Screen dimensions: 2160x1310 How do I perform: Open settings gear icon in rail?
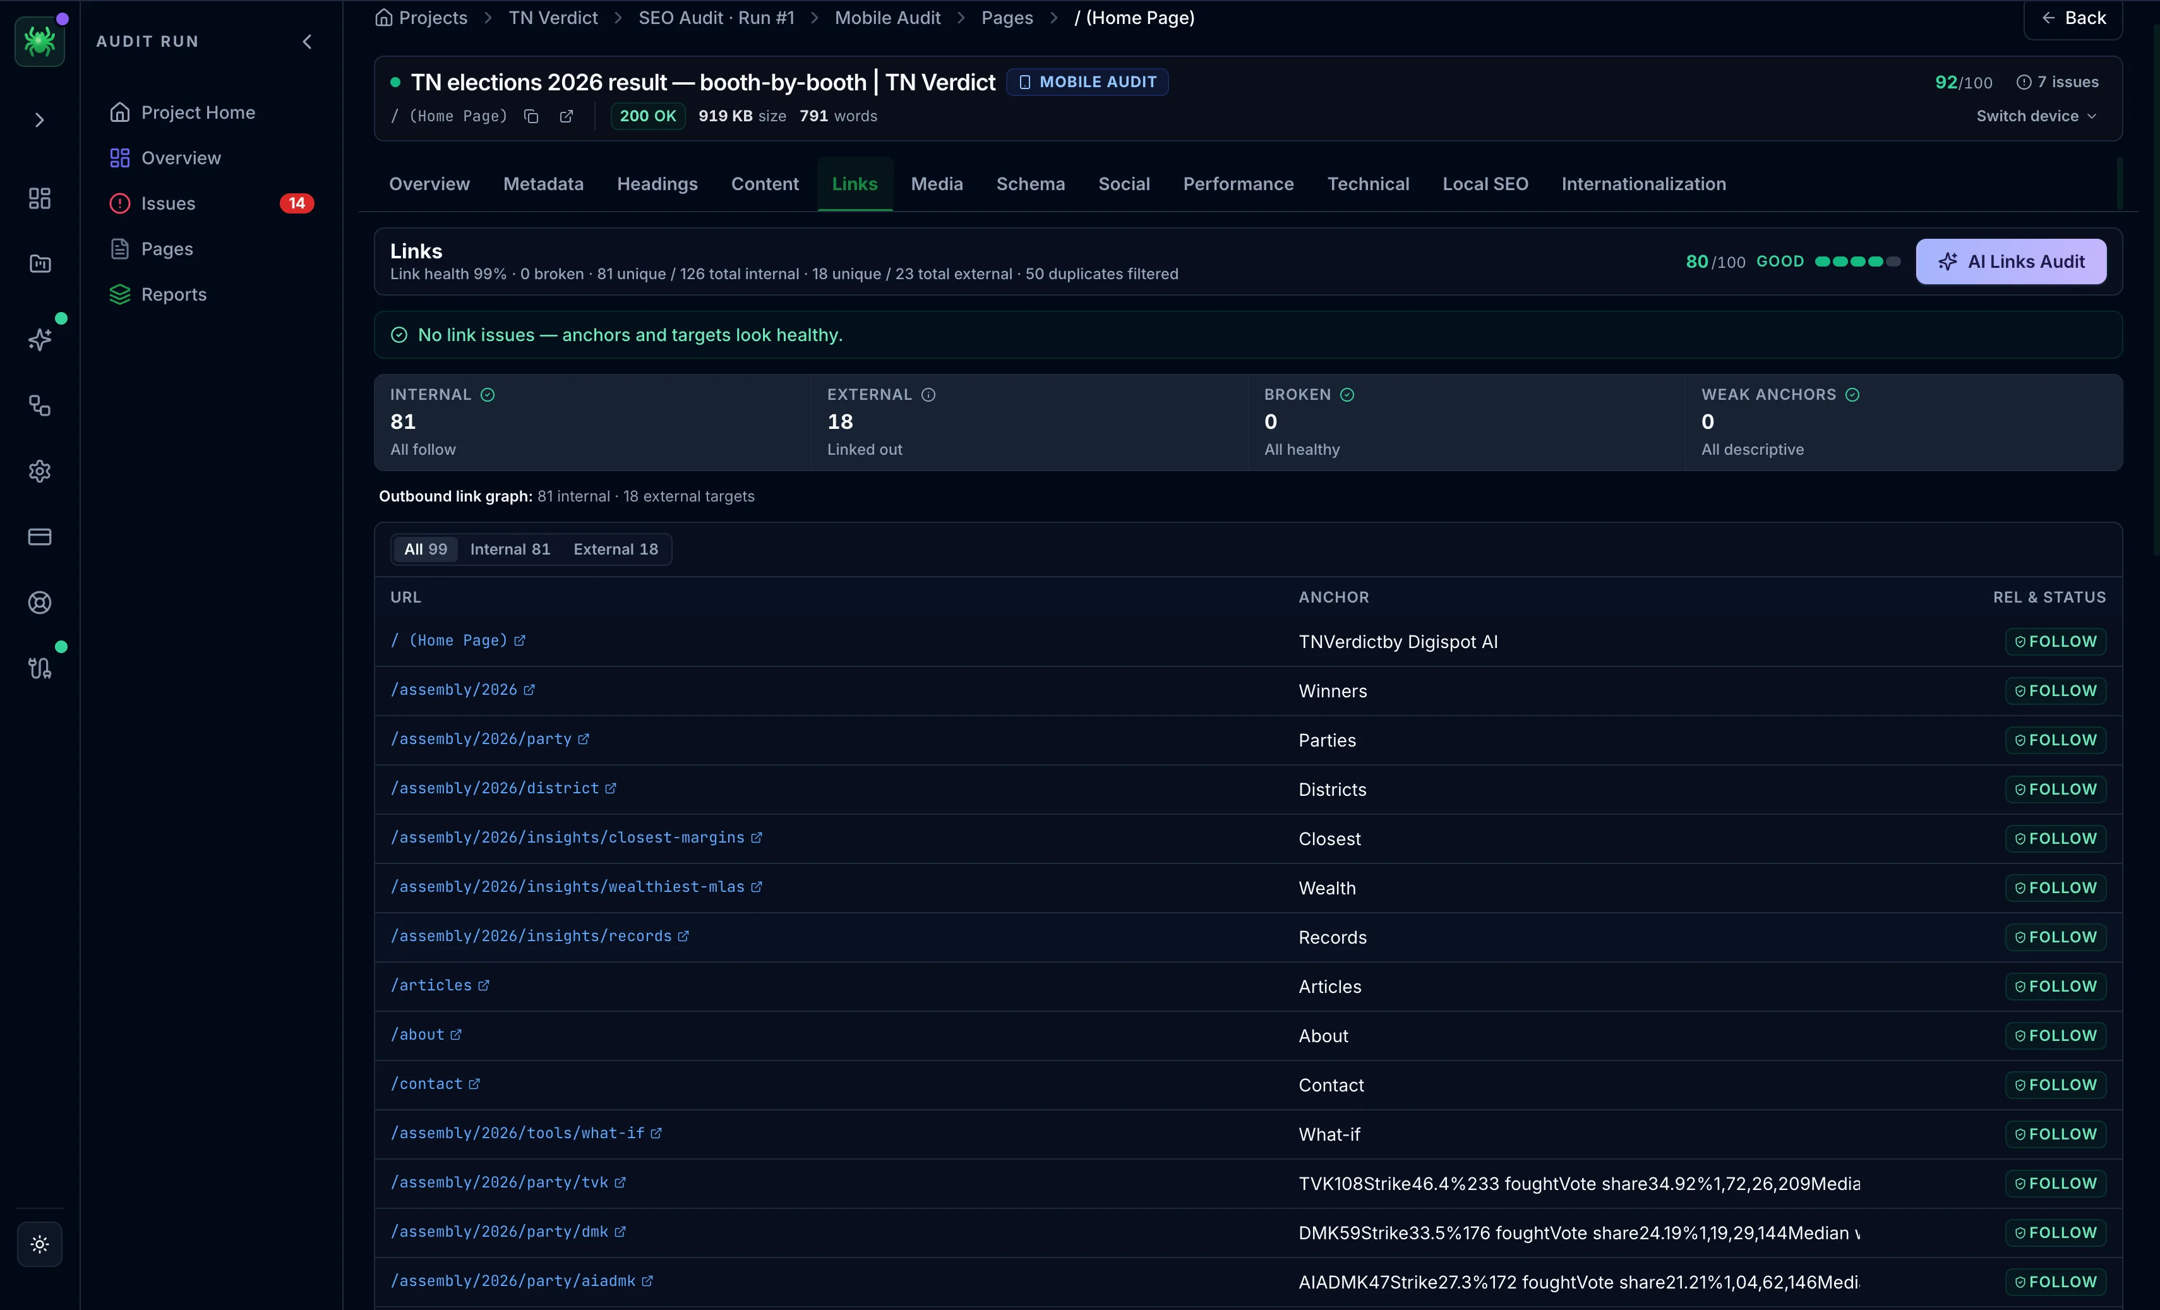(x=39, y=471)
